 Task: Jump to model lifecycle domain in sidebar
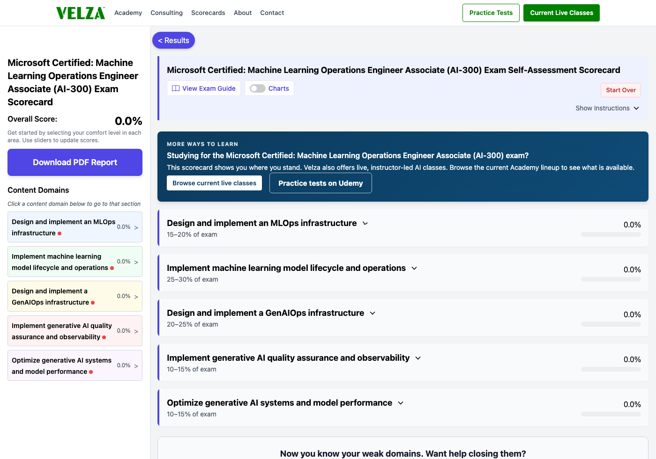point(75,262)
